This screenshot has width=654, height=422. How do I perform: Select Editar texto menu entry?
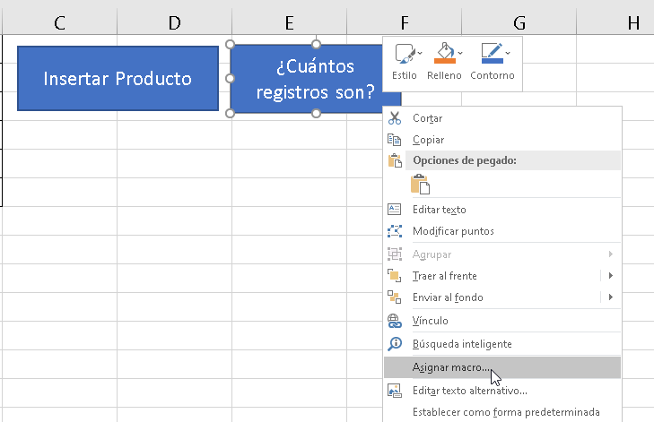click(x=502, y=209)
